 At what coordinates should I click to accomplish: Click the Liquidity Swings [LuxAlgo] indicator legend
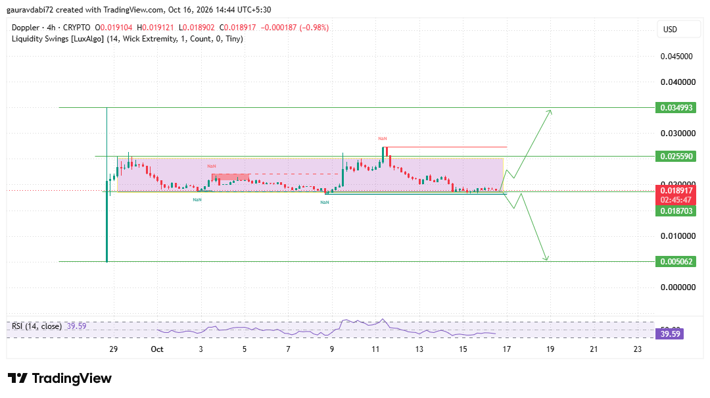(128, 39)
